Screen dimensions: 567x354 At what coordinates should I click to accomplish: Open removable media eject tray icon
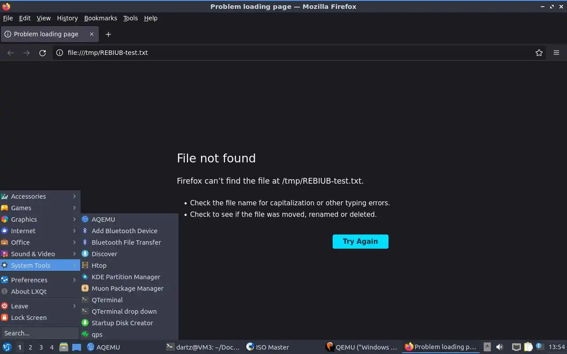tap(487, 347)
